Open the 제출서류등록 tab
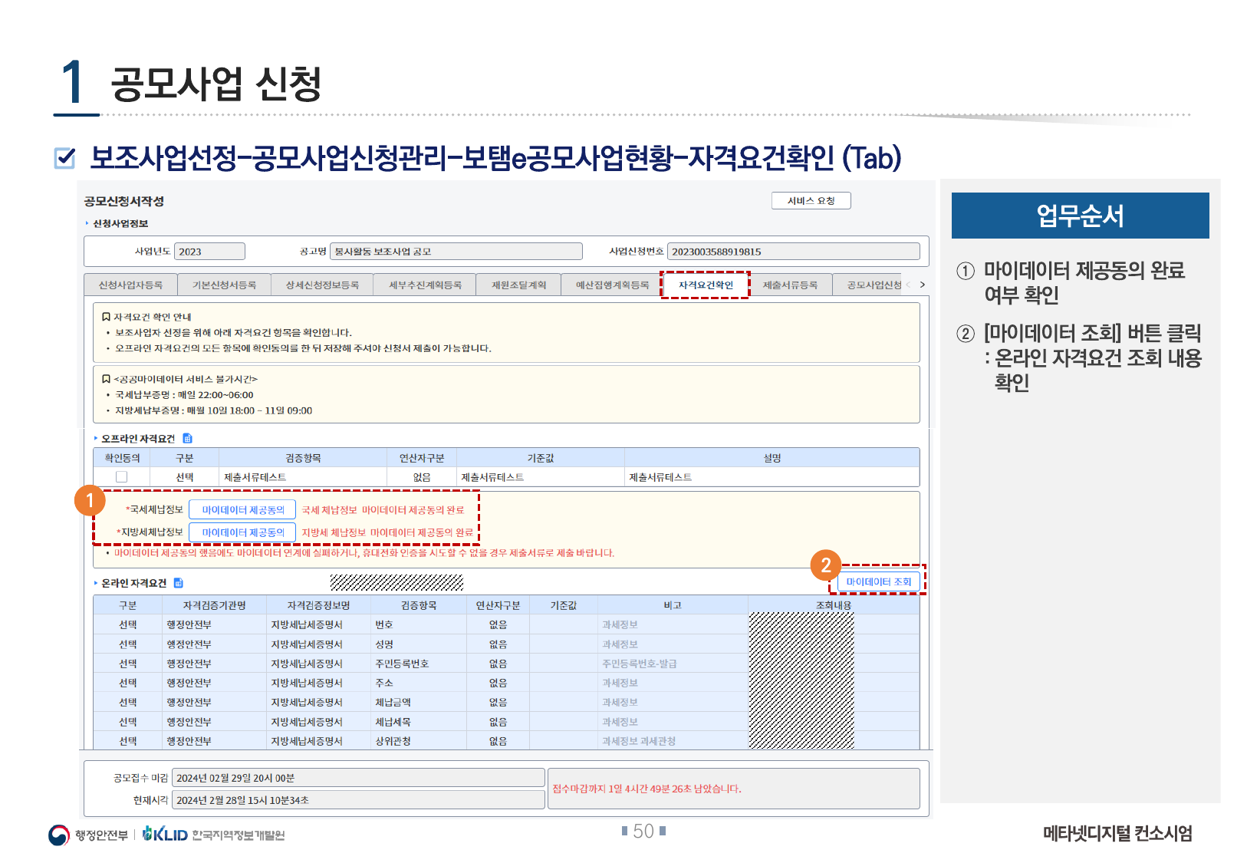 pyautogui.click(x=790, y=285)
